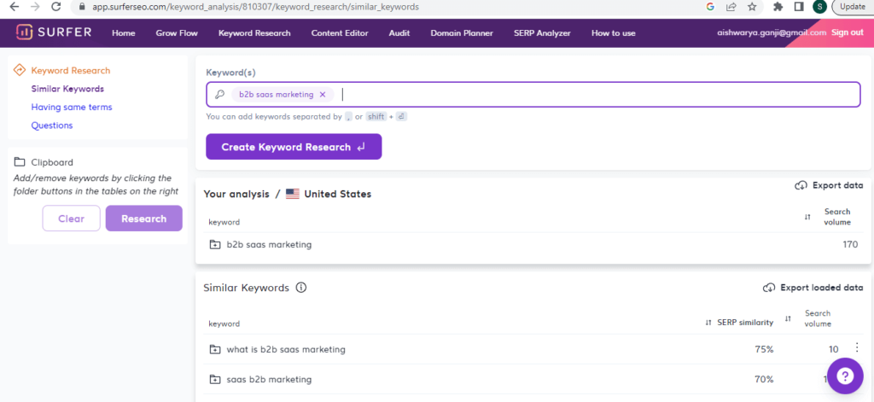
Task: Click 'what is b2b saas marketing' keyword text
Action: tap(286, 350)
